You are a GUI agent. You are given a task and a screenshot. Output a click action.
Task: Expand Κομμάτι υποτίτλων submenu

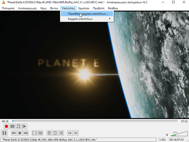click(87, 19)
